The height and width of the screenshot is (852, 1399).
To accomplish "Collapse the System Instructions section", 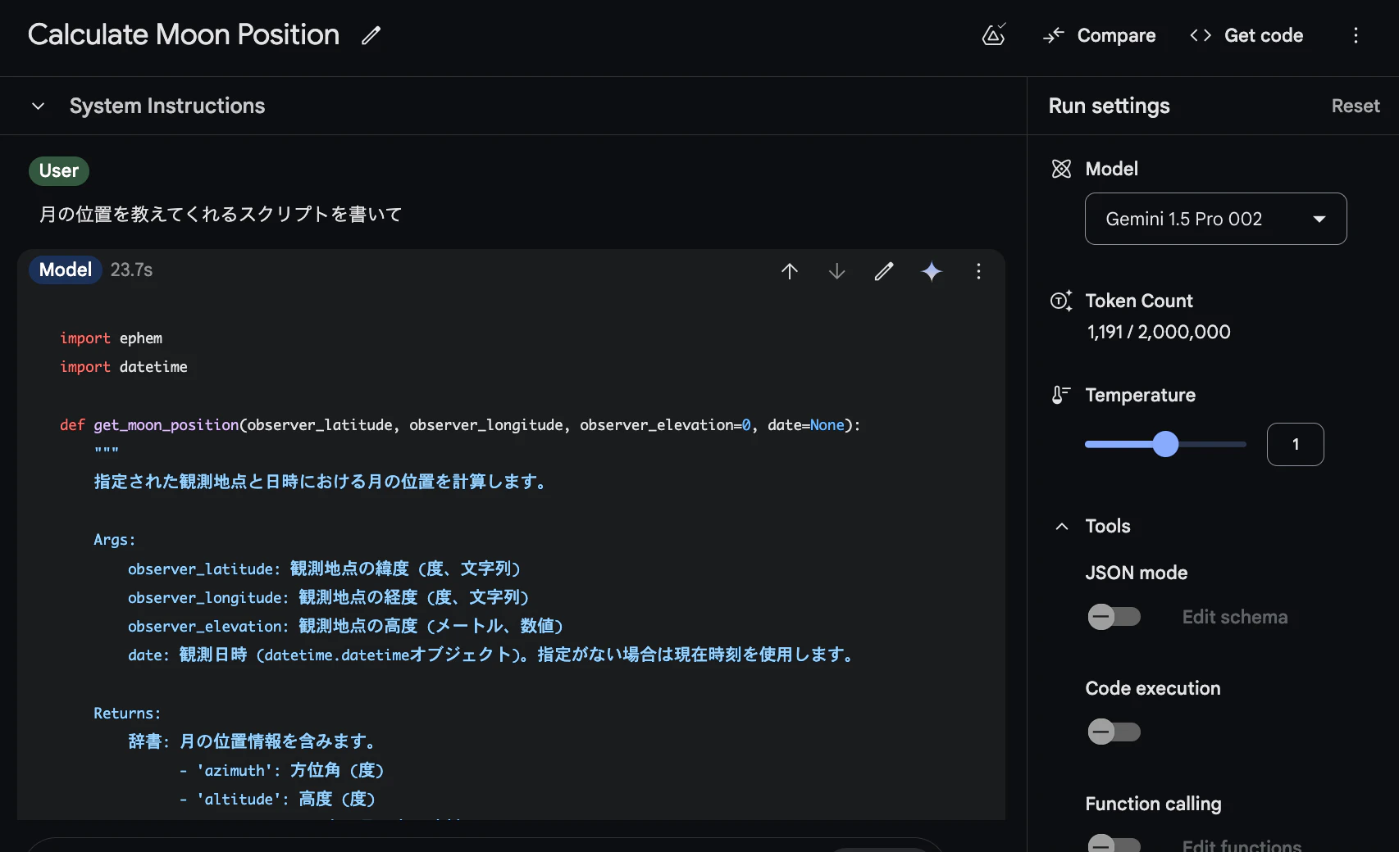I will [38, 106].
